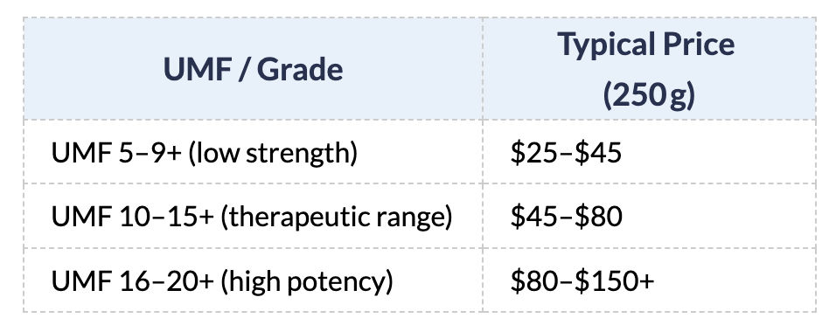Click the $45–$80 price cell
This screenshot has width=829, height=325.
(649, 216)
